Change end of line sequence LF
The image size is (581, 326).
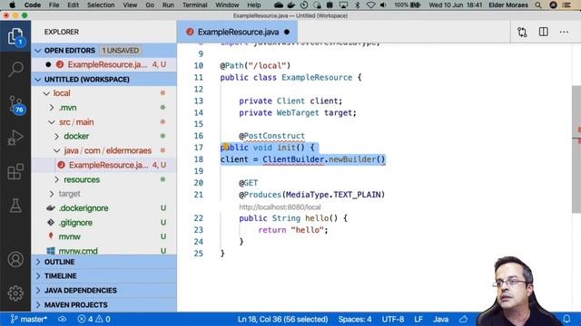(x=419, y=319)
